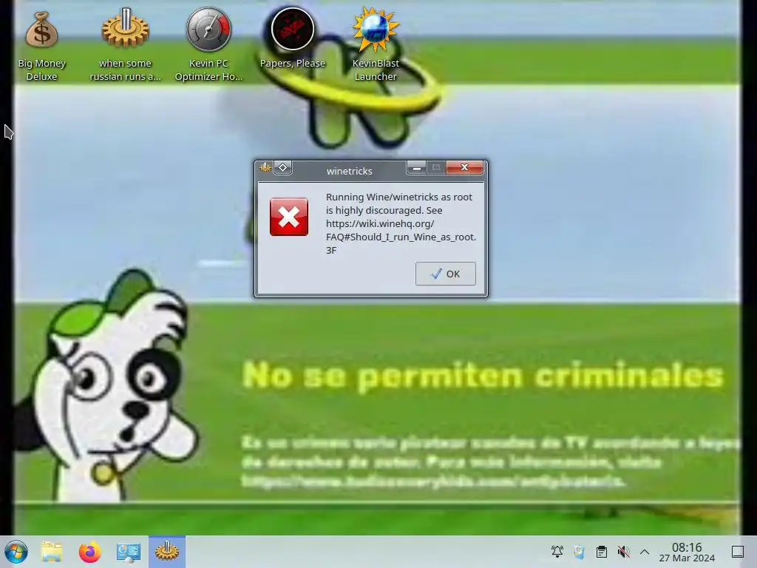Select the winetricks taskbar entry

(167, 552)
